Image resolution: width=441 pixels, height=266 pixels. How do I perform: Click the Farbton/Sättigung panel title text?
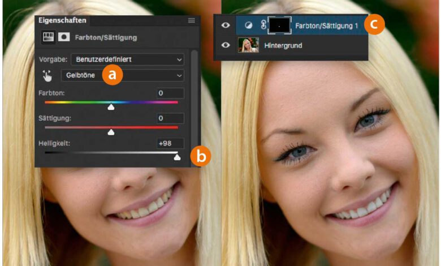point(106,37)
